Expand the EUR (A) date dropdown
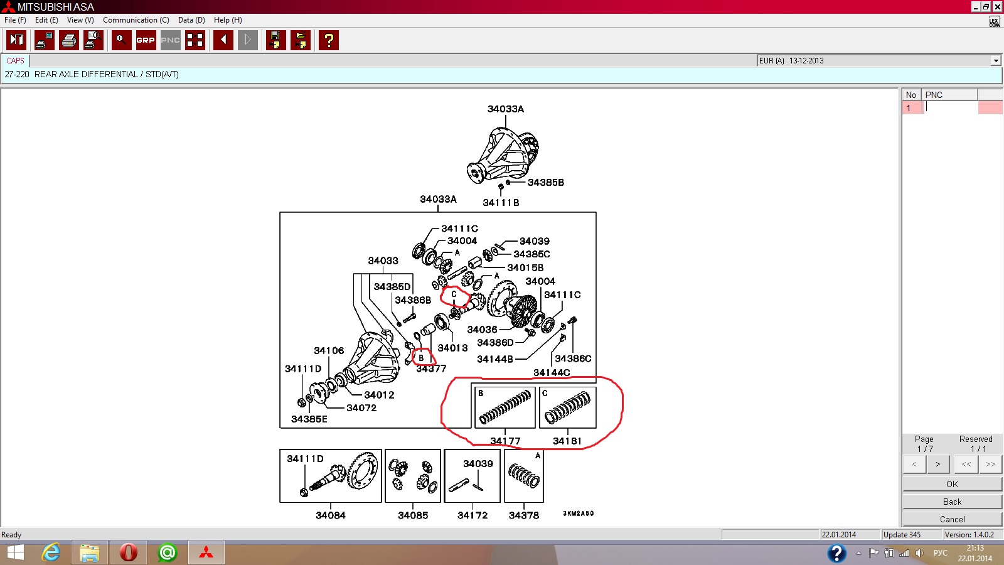This screenshot has width=1004, height=565. (x=995, y=61)
